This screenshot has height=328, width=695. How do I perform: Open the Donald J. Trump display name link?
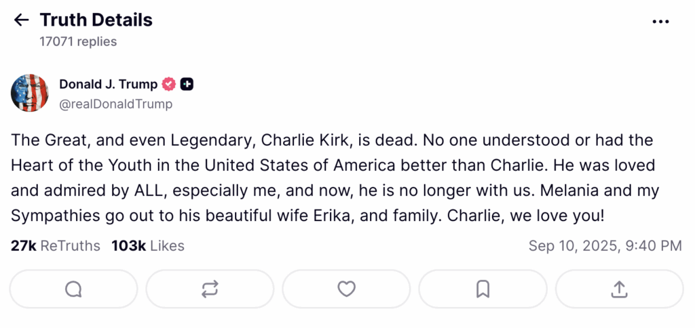[x=109, y=85]
